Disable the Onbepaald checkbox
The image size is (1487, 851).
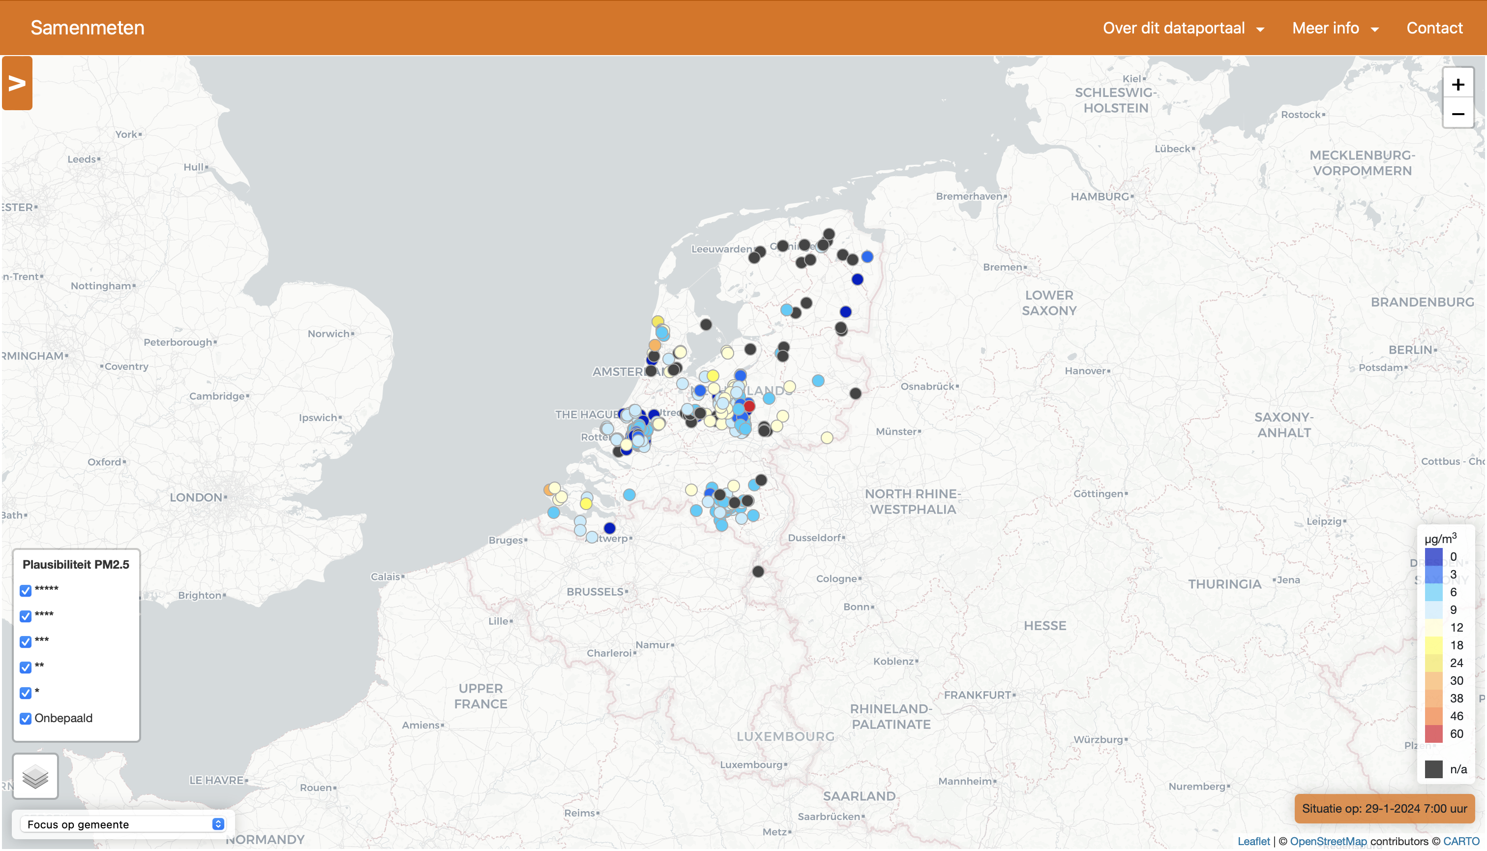(x=25, y=718)
